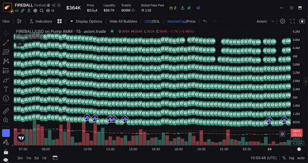Select the trend line drawing tool
This screenshot has height=163, width=308.
6,43
